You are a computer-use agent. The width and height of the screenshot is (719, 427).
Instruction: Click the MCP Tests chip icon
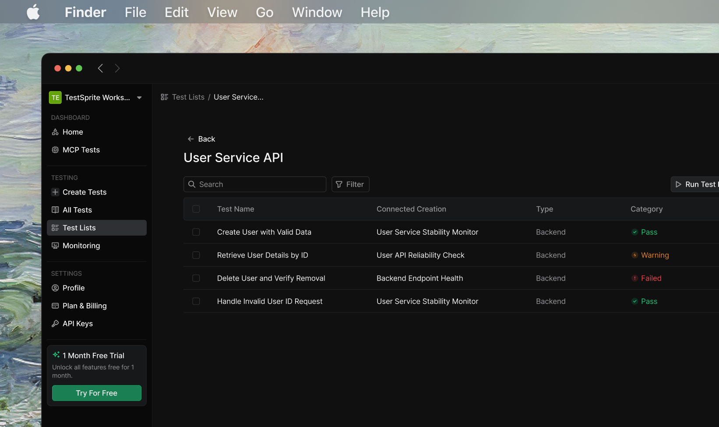[55, 150]
